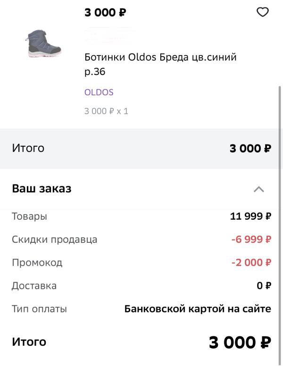The image size is (283, 366).
Task: Click the product price above the title
Action: click(x=105, y=13)
